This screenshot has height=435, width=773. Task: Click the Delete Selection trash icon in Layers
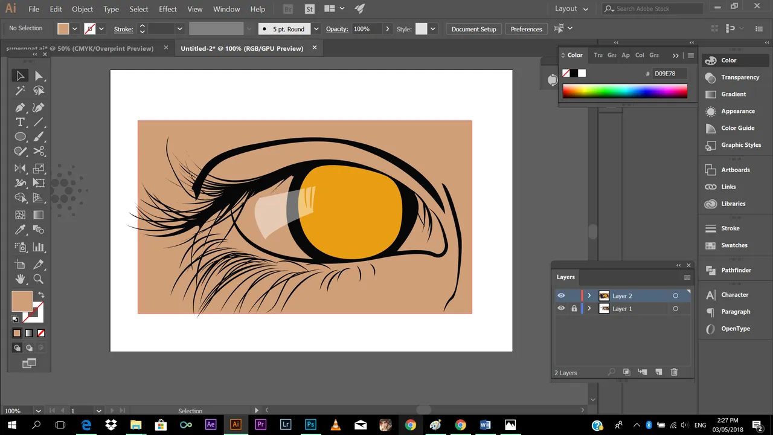[x=674, y=372]
